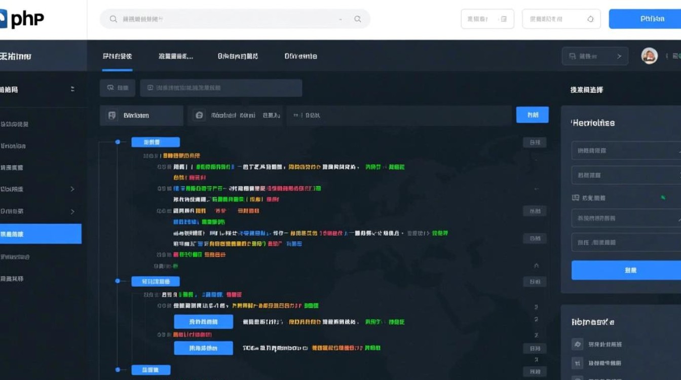Click the refresh icon in the top-right quick box
681x380 pixels.
pyautogui.click(x=589, y=18)
